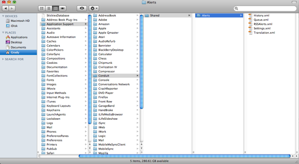Screen dimensions: 299x164
Task: Click the Quick Look eye button
Action: (82, 8)
